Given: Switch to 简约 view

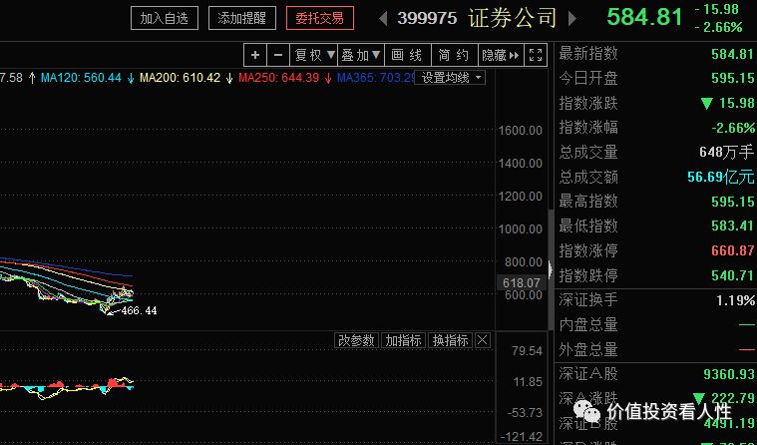Looking at the screenshot, I should click(454, 55).
